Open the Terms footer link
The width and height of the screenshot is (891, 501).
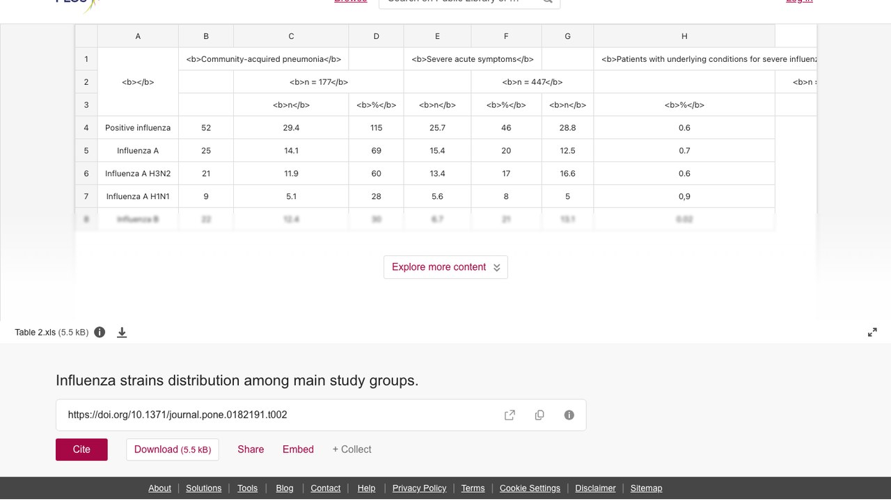(x=473, y=488)
